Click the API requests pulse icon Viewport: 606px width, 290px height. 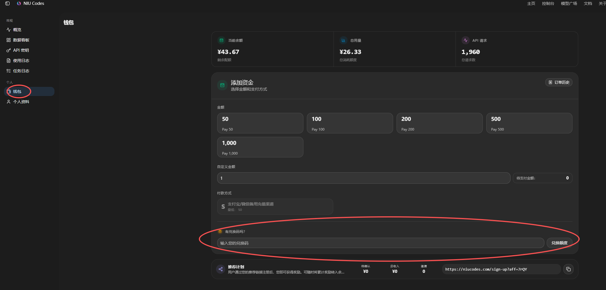pyautogui.click(x=466, y=40)
